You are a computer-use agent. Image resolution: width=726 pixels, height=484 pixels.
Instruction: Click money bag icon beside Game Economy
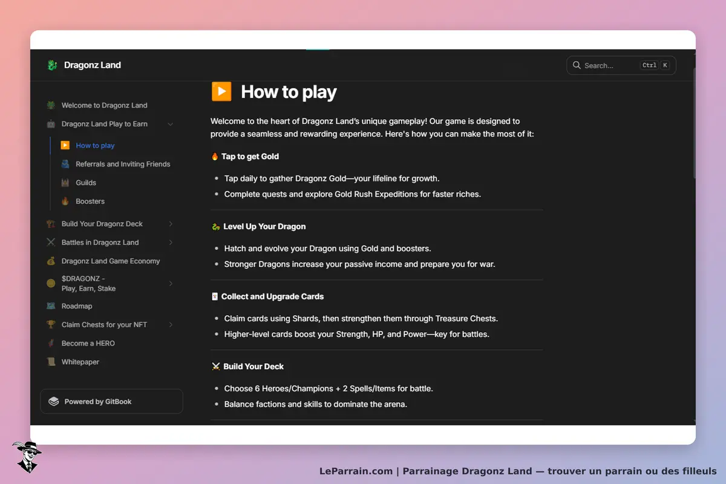tap(51, 261)
